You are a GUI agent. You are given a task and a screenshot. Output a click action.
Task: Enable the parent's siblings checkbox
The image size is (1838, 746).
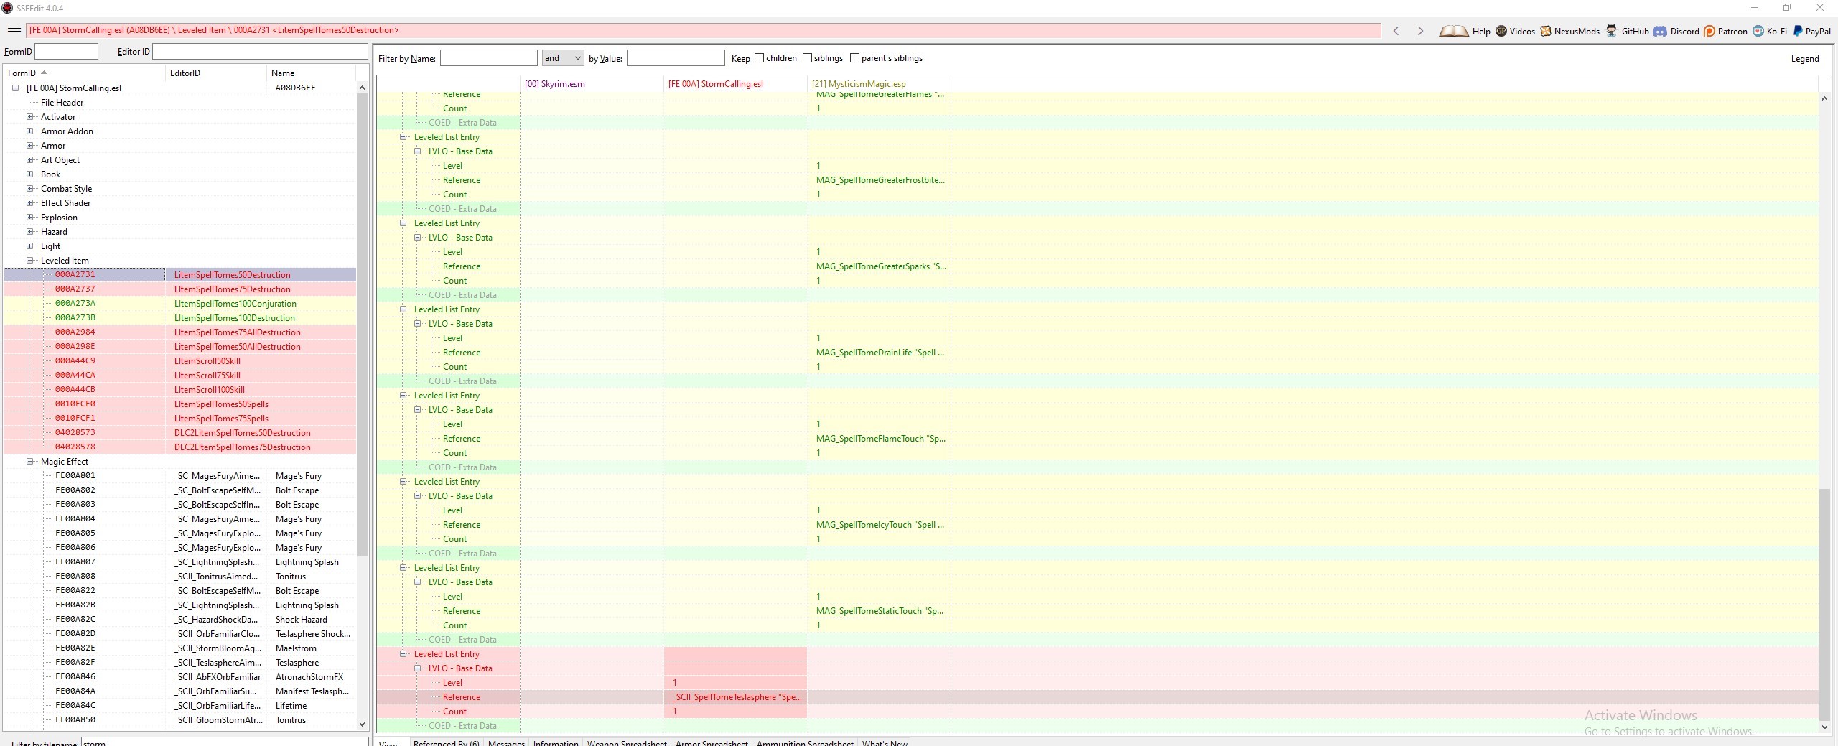pos(854,58)
